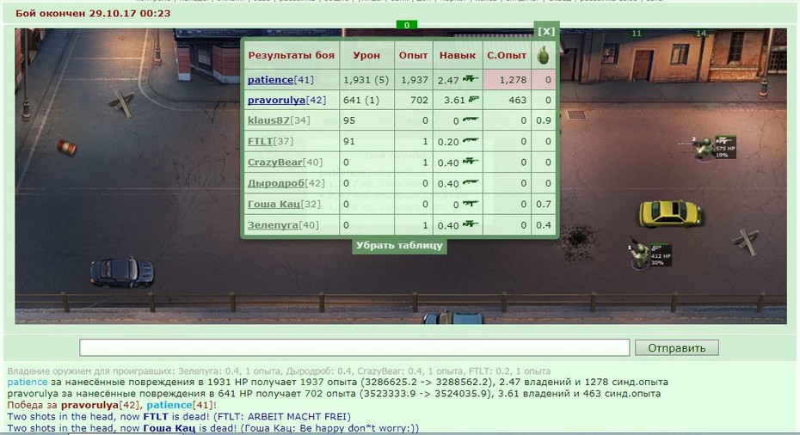Viewport: 800px width, 435px height.
Task: Click the Опыт column header
Action: point(413,55)
